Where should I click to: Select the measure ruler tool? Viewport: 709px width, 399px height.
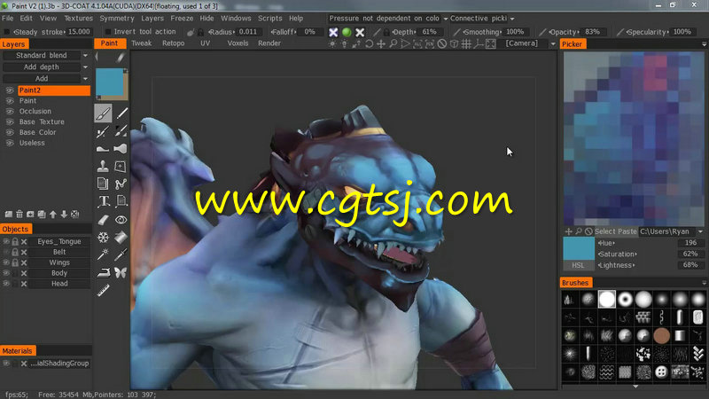tap(103, 290)
